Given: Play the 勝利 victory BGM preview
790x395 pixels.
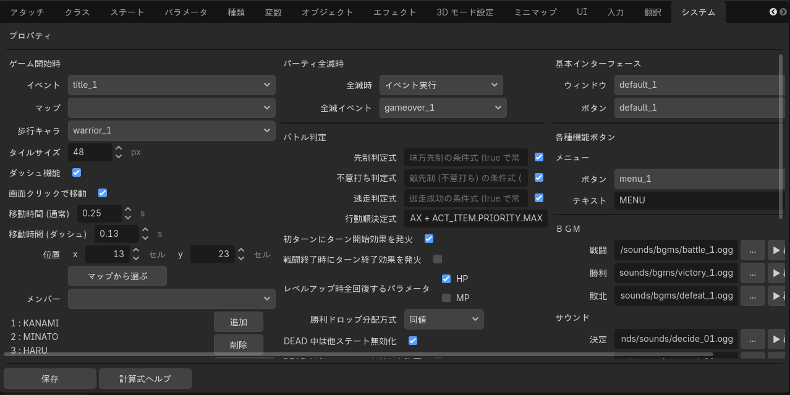Looking at the screenshot, I should [x=776, y=273].
